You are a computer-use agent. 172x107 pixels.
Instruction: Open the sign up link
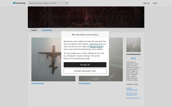pyautogui.click(x=146, y=3)
